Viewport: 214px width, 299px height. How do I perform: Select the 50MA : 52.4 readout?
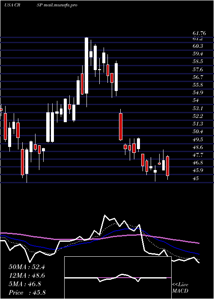point(27,267)
